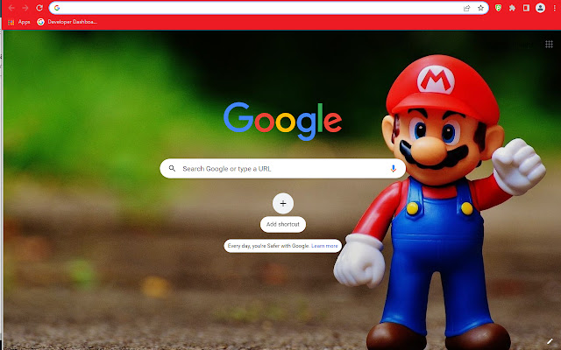Open the Chrome three-dot menu

coord(554,8)
